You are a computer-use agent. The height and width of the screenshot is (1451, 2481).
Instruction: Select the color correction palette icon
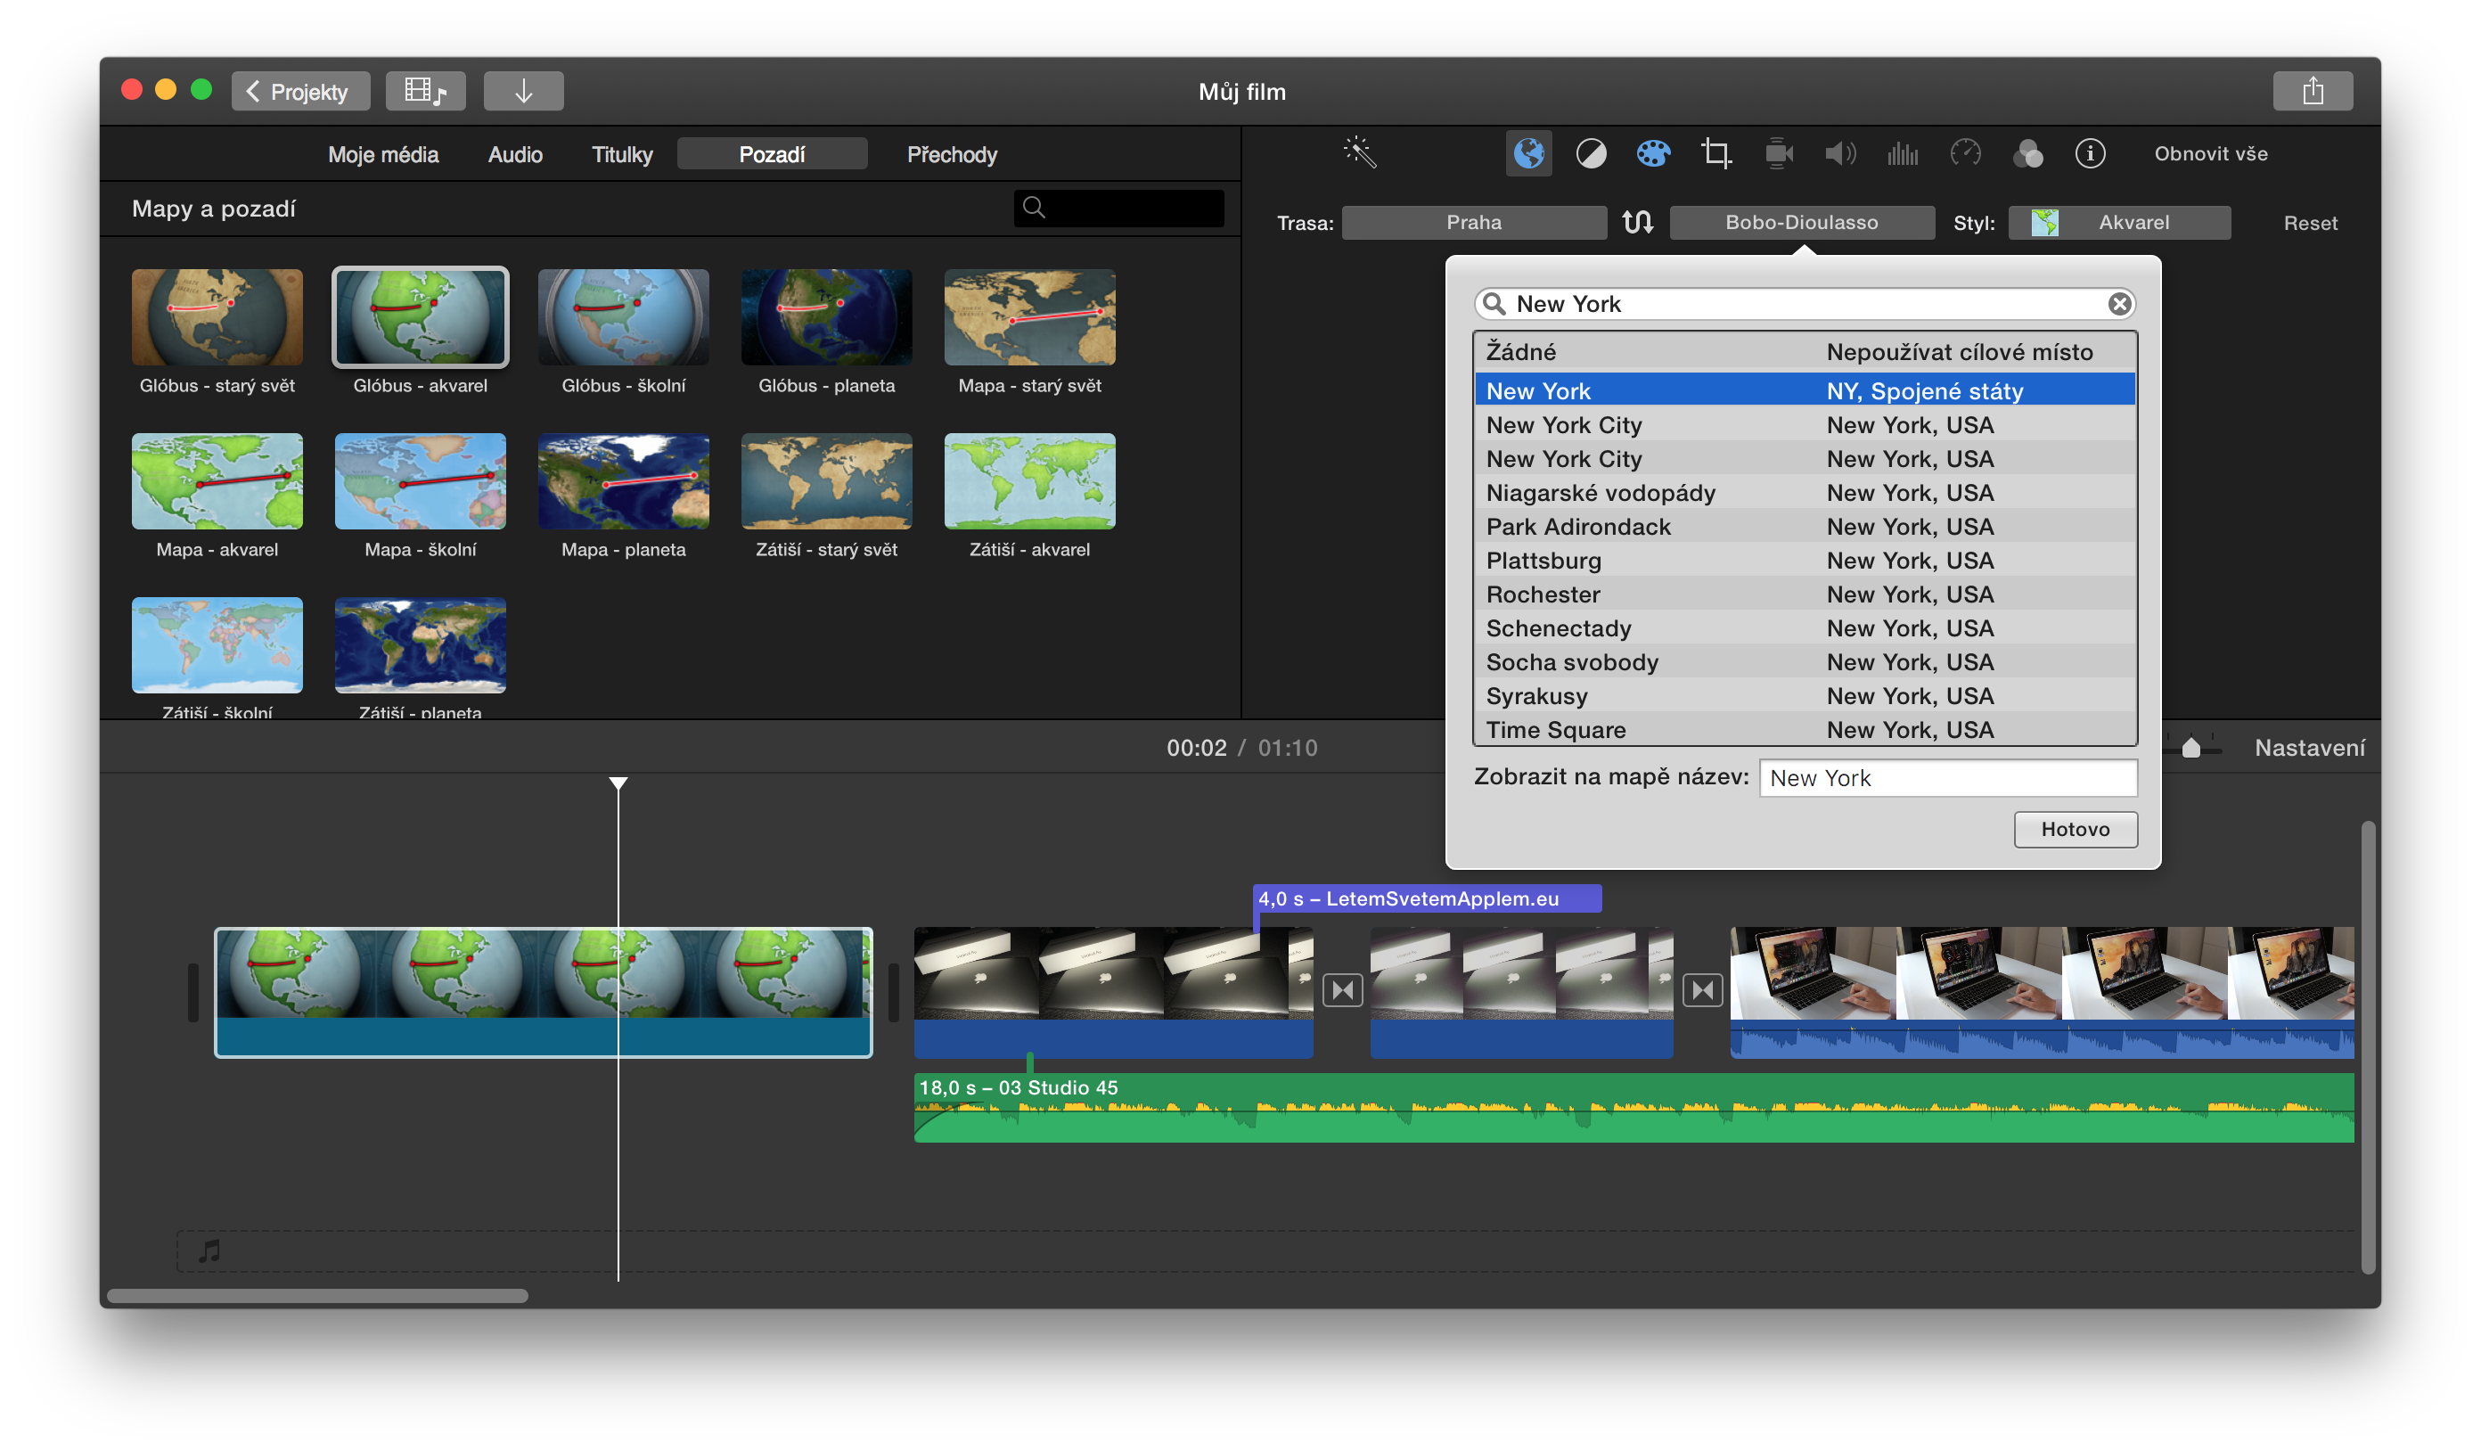[1652, 153]
